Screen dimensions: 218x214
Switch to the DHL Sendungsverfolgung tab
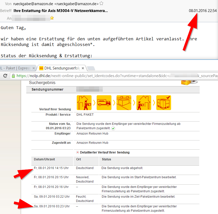62,68
